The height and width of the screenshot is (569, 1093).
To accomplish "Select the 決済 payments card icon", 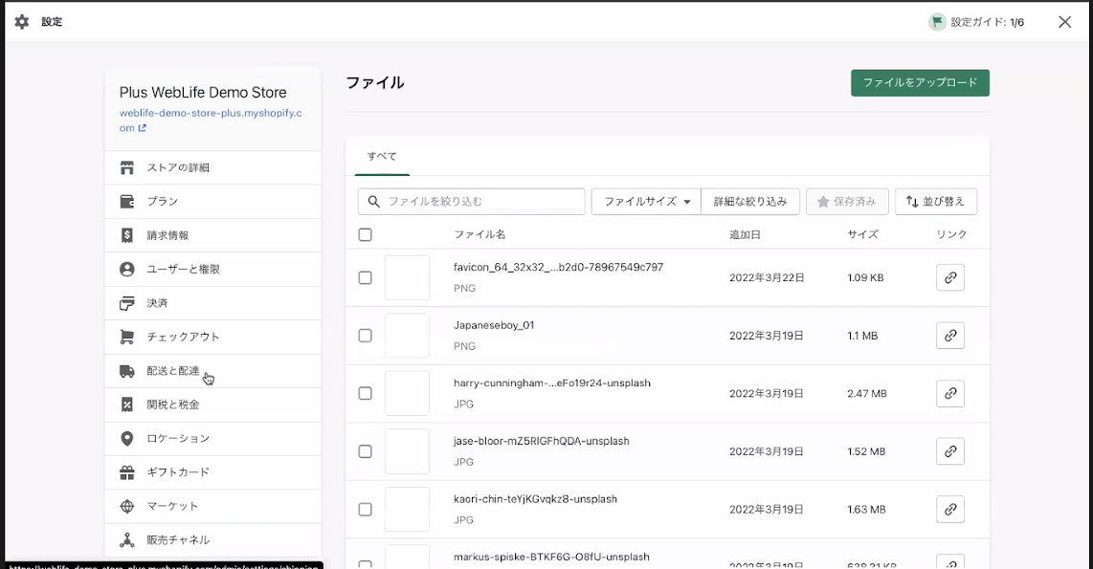I will point(129,303).
